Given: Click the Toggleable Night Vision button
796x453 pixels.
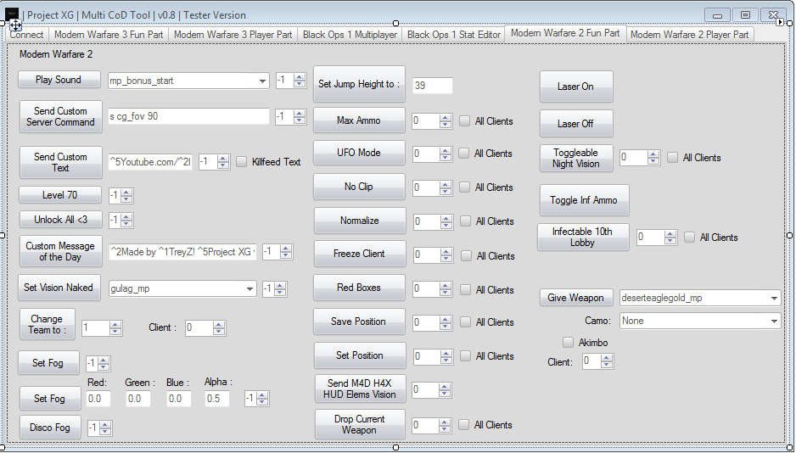Looking at the screenshot, I should click(x=575, y=159).
